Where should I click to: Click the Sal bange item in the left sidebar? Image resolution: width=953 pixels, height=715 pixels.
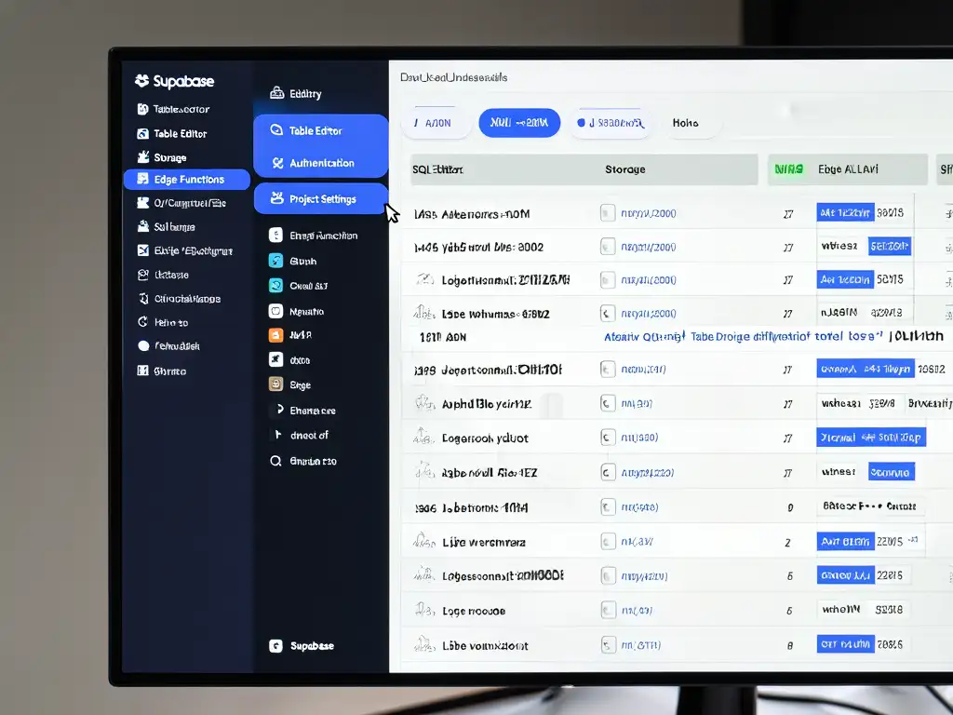point(166,227)
